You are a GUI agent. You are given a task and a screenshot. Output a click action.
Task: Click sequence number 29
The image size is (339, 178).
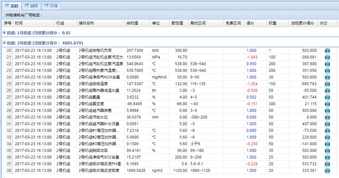click(x=8, y=110)
